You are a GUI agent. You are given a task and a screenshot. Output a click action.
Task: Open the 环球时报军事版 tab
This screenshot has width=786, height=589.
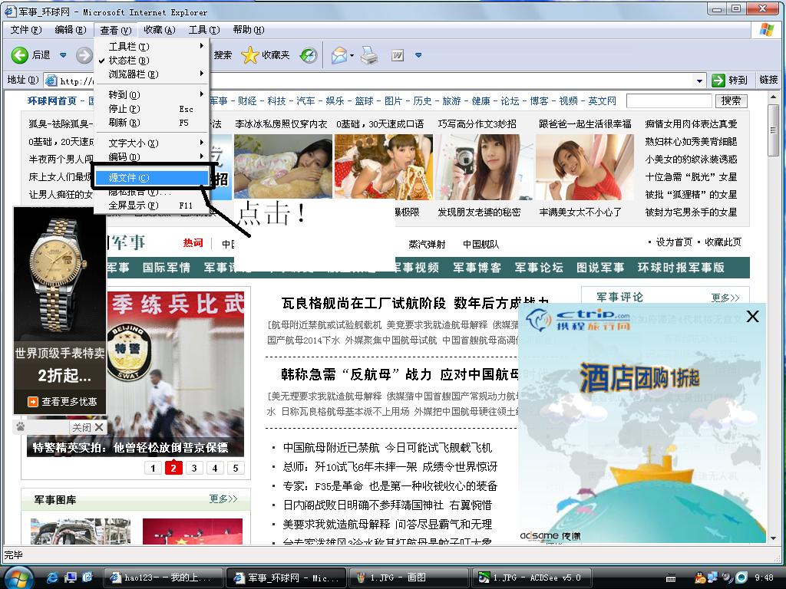[681, 268]
